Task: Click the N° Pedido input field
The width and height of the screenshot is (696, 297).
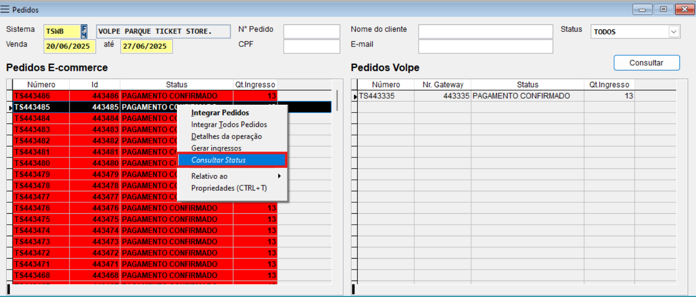Action: 310,30
